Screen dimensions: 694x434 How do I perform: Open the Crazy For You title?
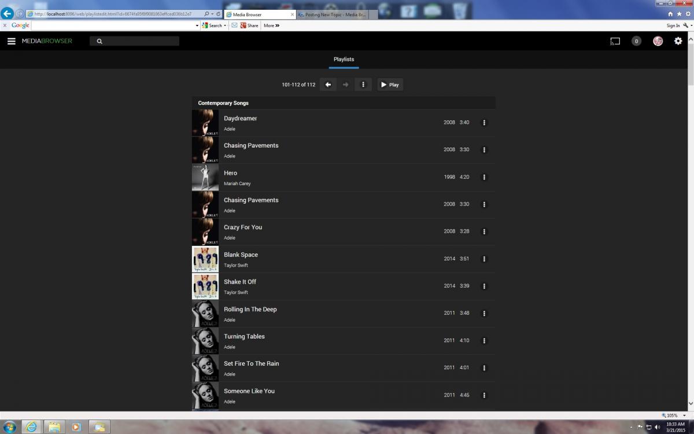243,227
